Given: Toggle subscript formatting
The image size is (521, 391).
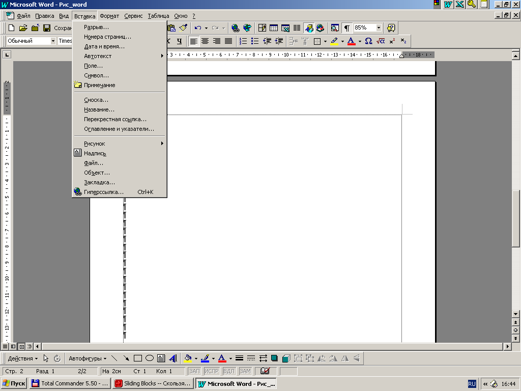Looking at the screenshot, I should [403, 41].
